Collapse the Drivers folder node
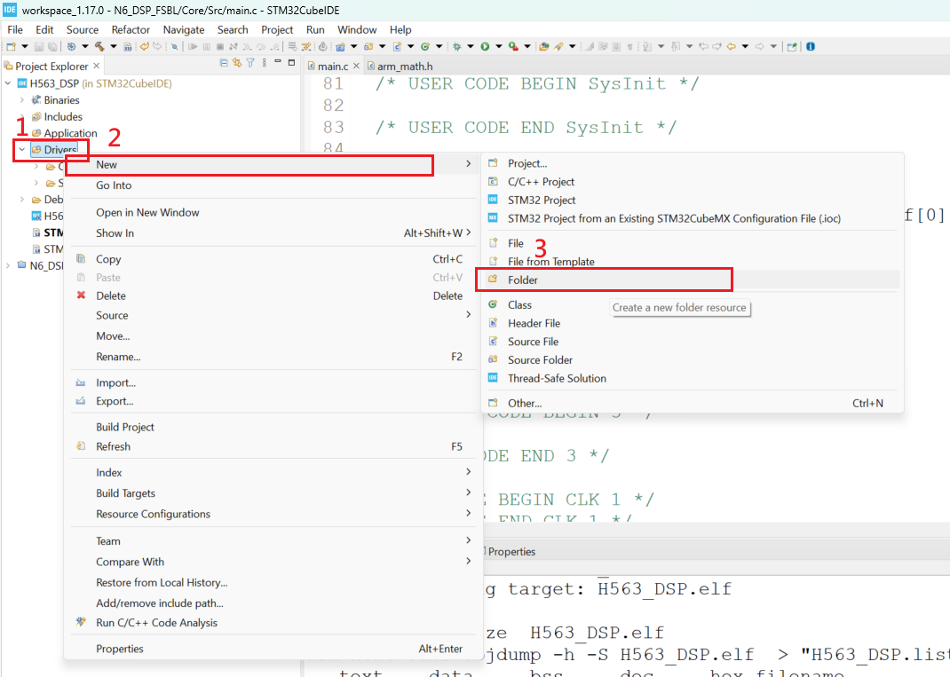Image resolution: width=950 pixels, height=677 pixels. tap(22, 149)
